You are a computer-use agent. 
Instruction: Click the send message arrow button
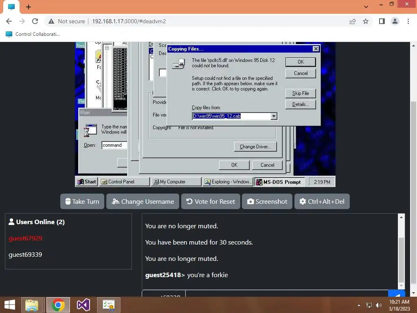tap(397, 294)
